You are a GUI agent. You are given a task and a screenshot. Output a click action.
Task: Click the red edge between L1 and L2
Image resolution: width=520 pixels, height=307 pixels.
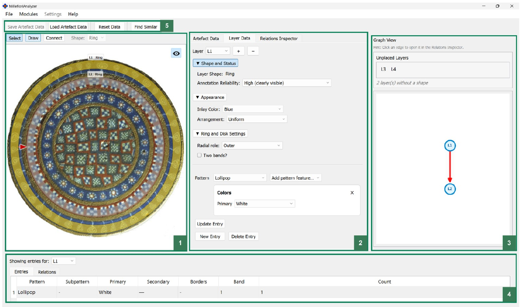[x=450, y=167]
